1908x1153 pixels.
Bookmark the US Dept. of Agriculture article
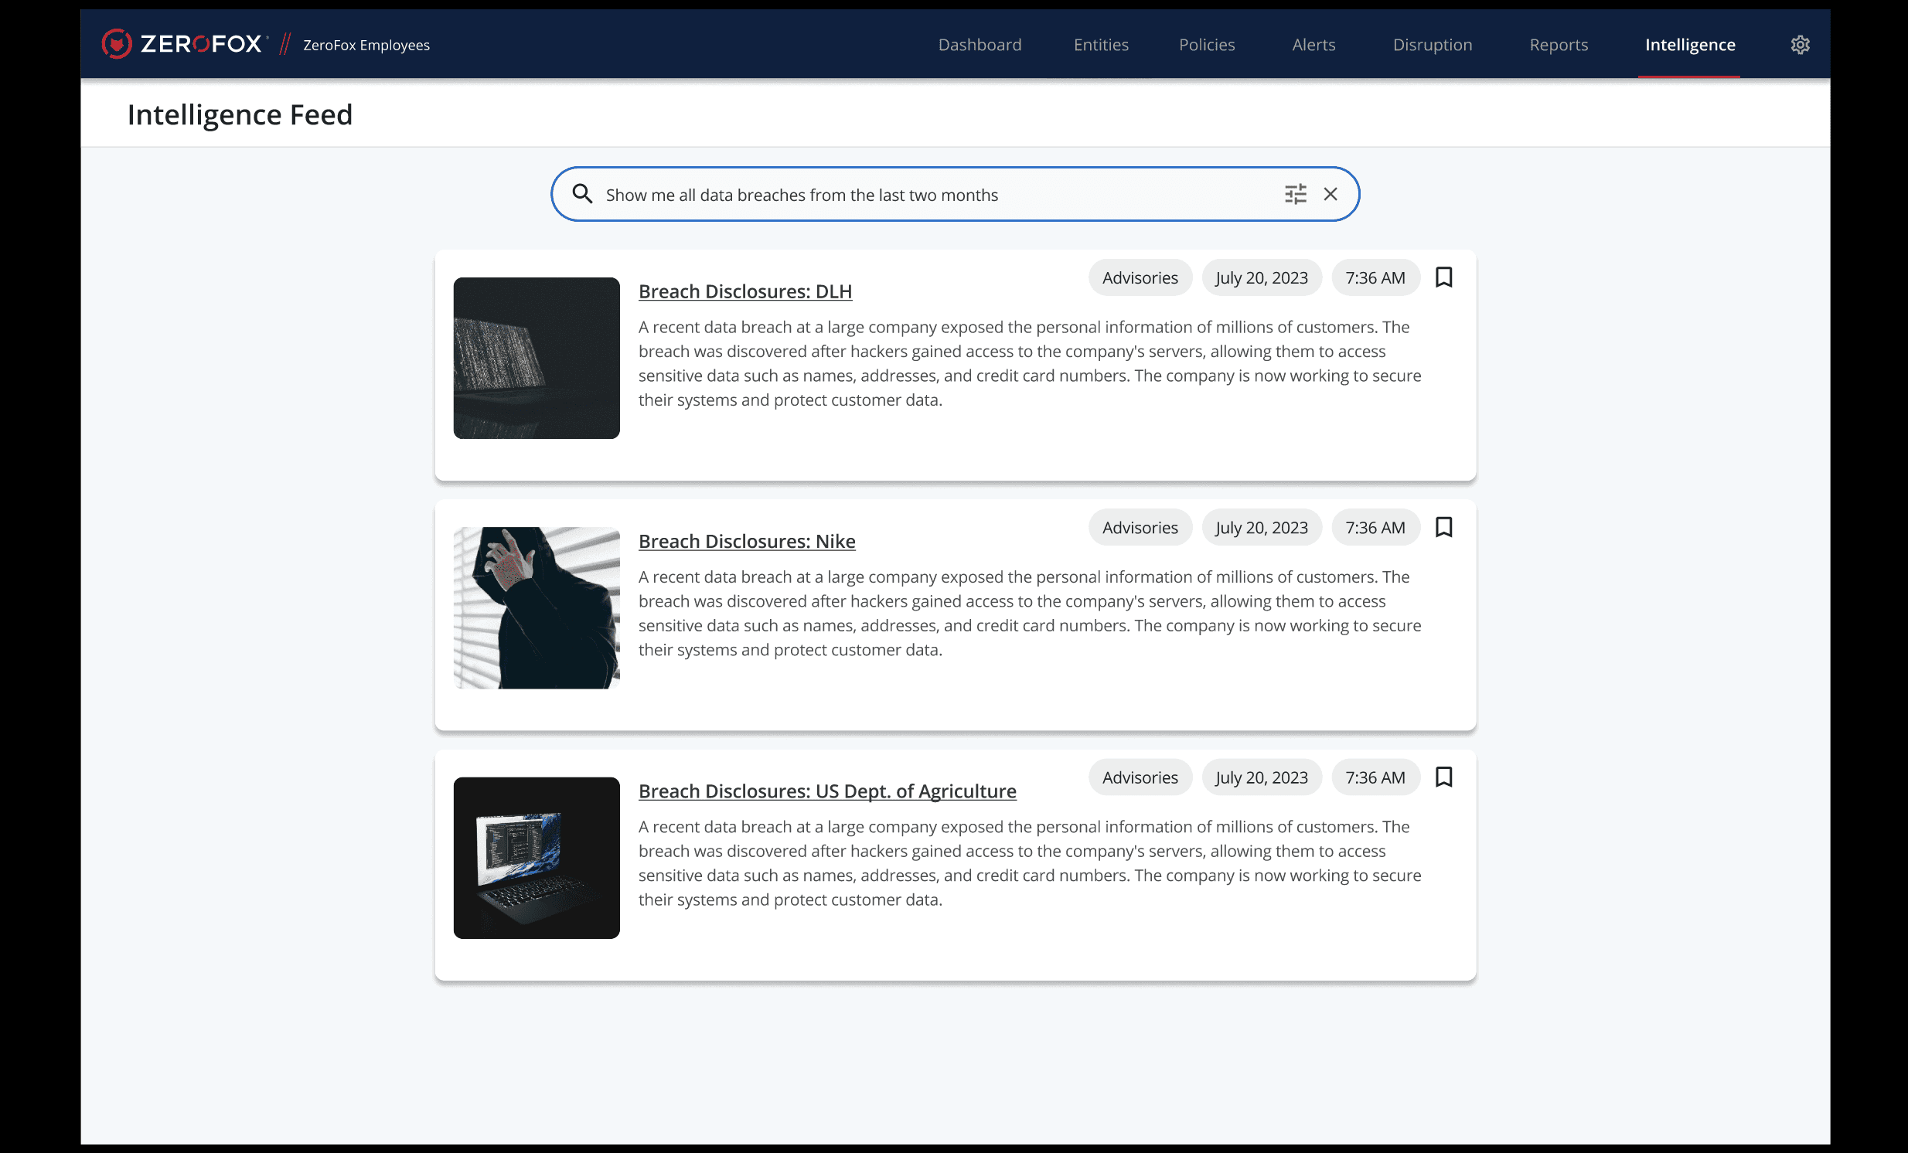(1443, 777)
